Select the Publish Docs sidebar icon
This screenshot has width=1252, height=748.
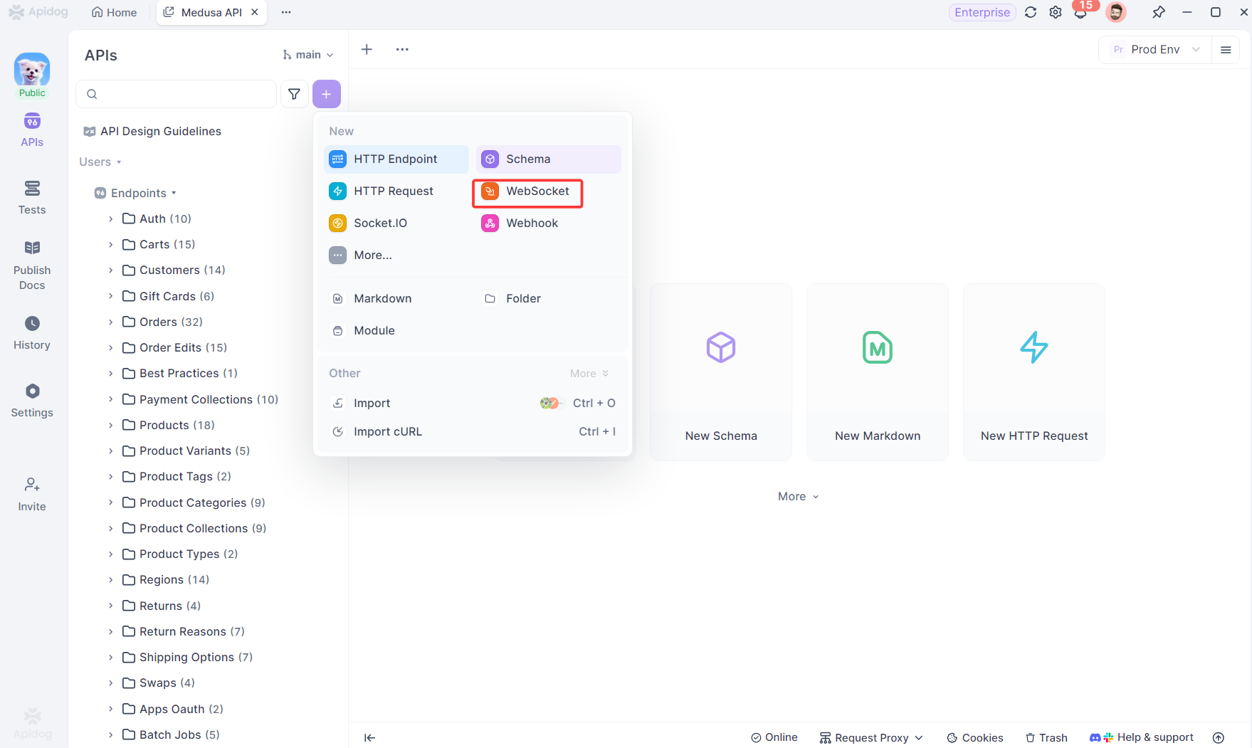pyautogui.click(x=32, y=263)
